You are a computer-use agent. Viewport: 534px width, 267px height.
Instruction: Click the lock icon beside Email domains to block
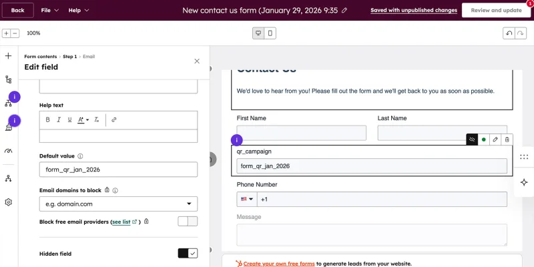click(x=107, y=190)
